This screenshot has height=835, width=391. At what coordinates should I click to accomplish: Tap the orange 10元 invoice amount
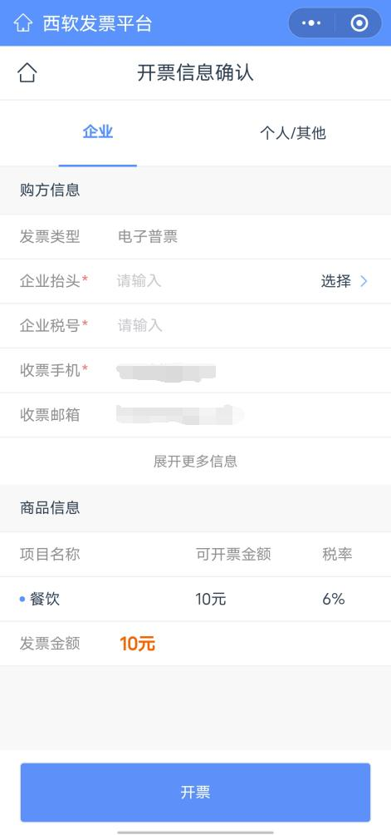click(138, 644)
